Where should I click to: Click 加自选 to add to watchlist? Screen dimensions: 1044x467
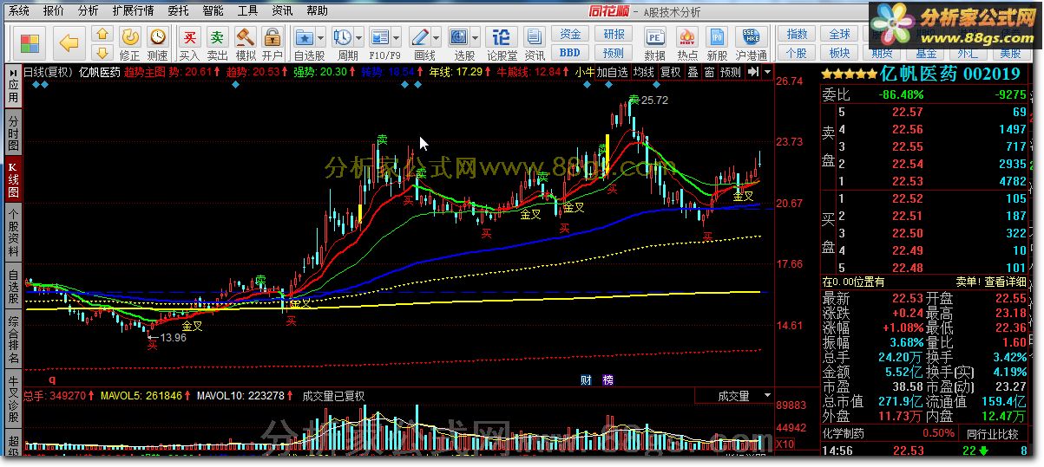pyautogui.click(x=612, y=72)
